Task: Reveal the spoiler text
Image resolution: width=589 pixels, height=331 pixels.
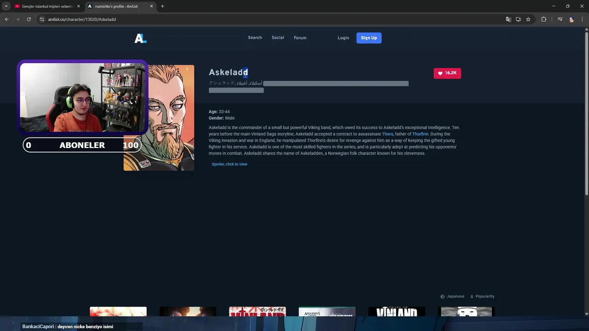Action: tap(230, 164)
